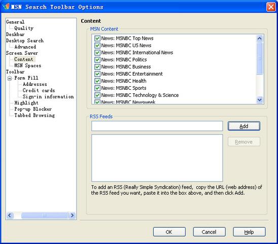Click the tree panel right scroll arrow
278x244 pixels.
pos(72,216)
